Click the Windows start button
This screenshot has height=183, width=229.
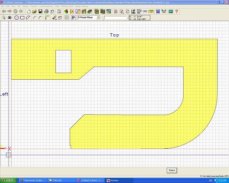coord(9,180)
